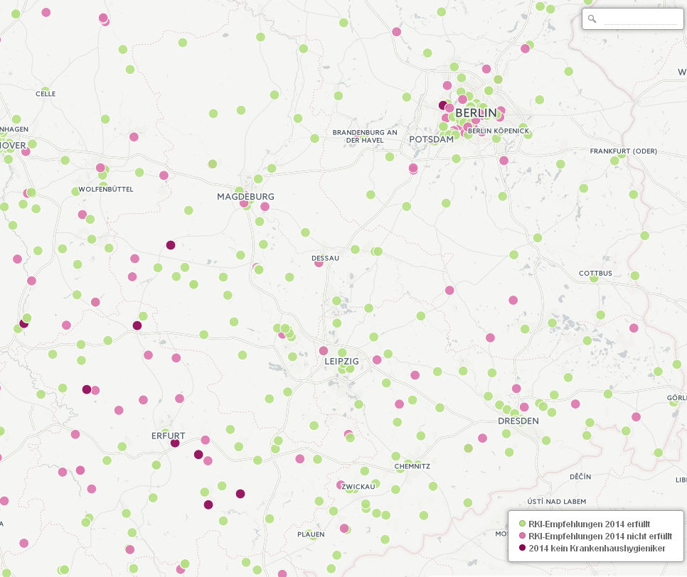Click green marker left of Wolfenbüttel label

pyautogui.click(x=75, y=191)
